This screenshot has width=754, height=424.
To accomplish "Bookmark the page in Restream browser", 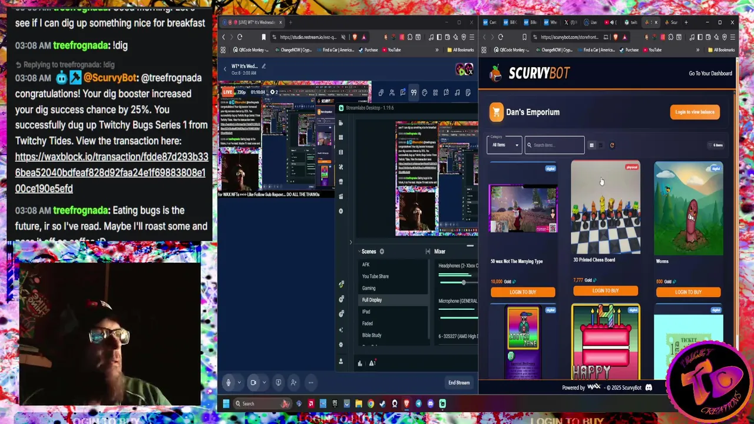I will 263,37.
